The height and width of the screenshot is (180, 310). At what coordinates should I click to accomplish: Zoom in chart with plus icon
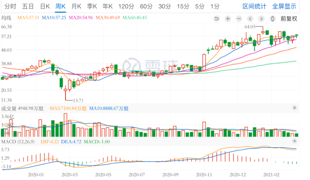pyautogui.click(x=228, y=19)
